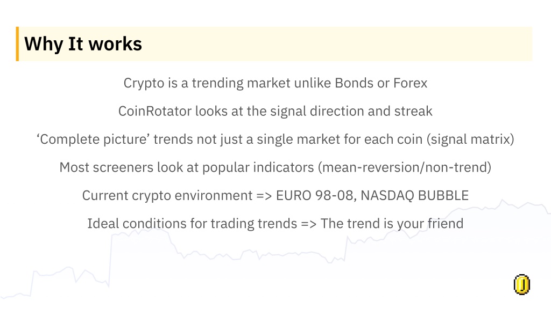551x309 pixels.
Task: Click the orange accent bar beside title
Action: [x=17, y=44]
